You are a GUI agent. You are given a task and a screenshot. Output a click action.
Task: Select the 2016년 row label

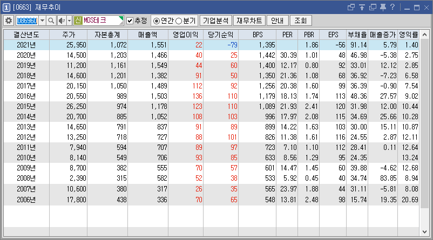26,96
